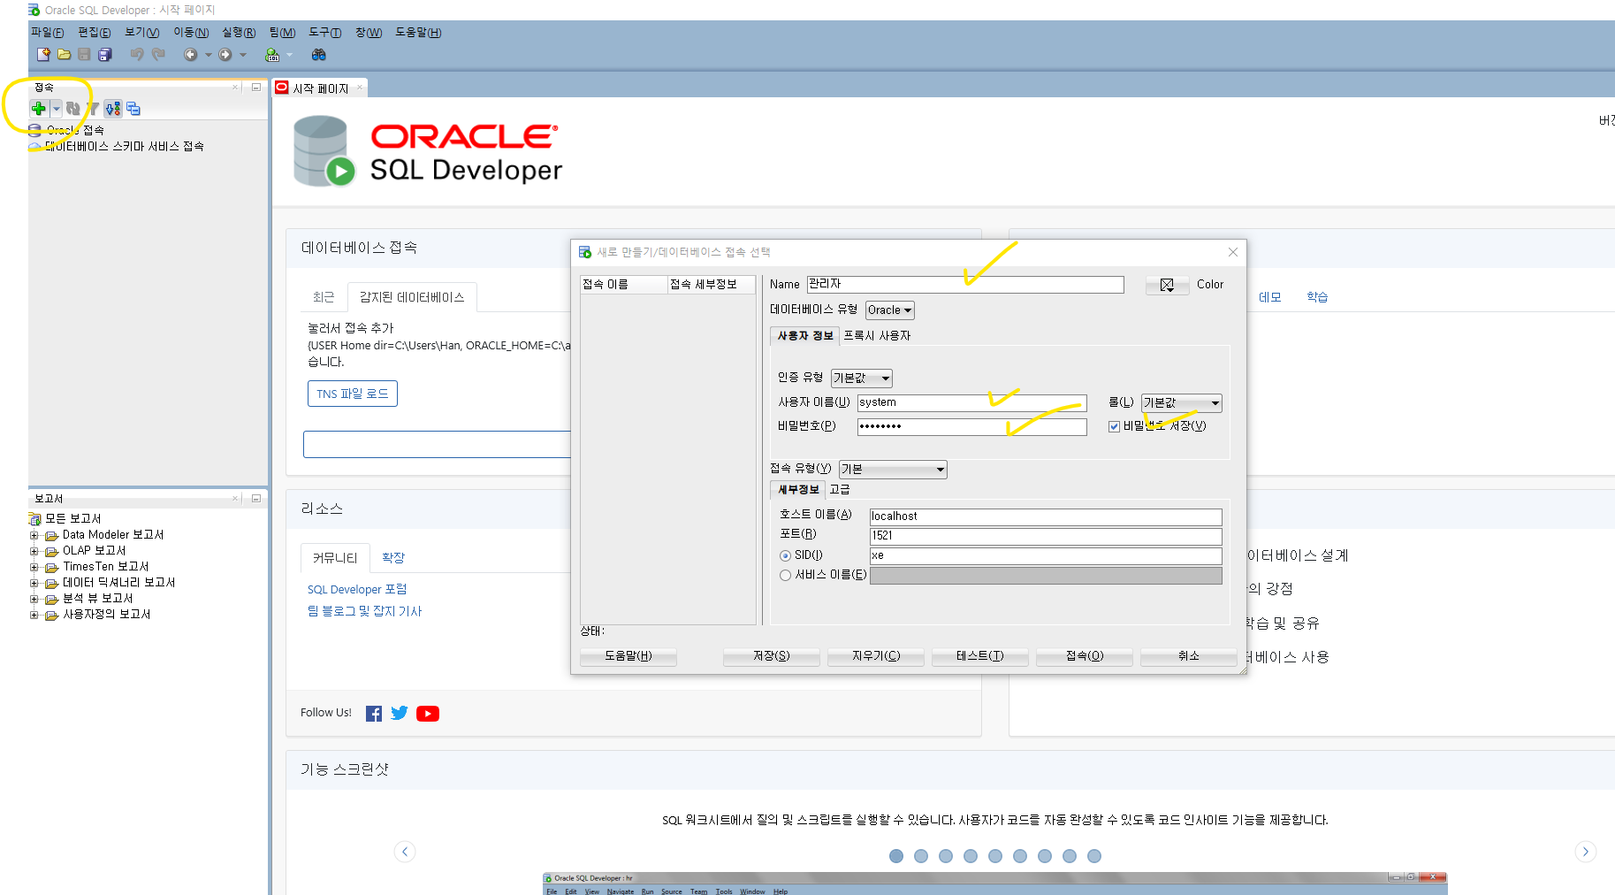Click the binoculars Find DB Object icon

[x=318, y=55]
